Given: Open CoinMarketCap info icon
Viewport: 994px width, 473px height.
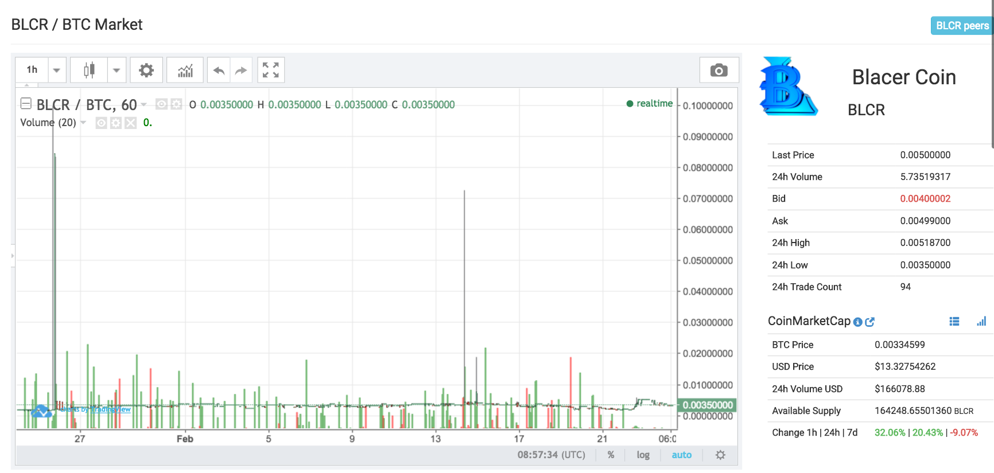Looking at the screenshot, I should [x=858, y=322].
